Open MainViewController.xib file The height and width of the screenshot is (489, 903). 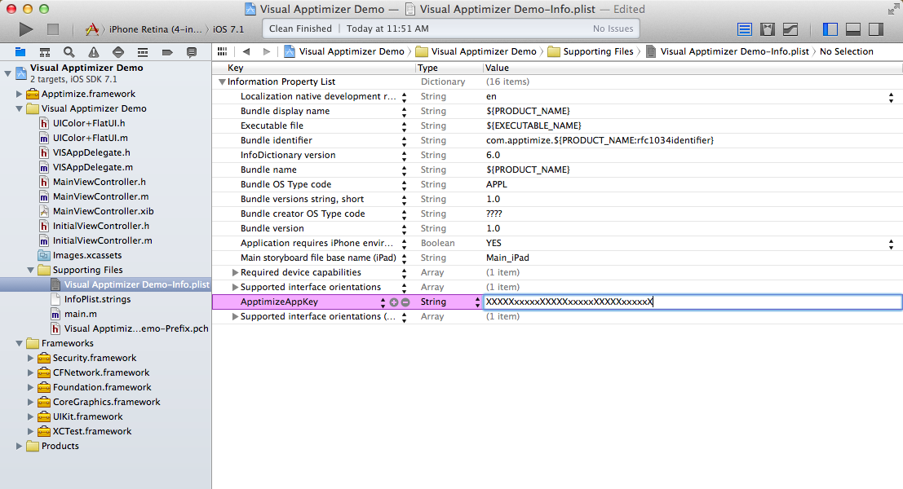click(103, 211)
